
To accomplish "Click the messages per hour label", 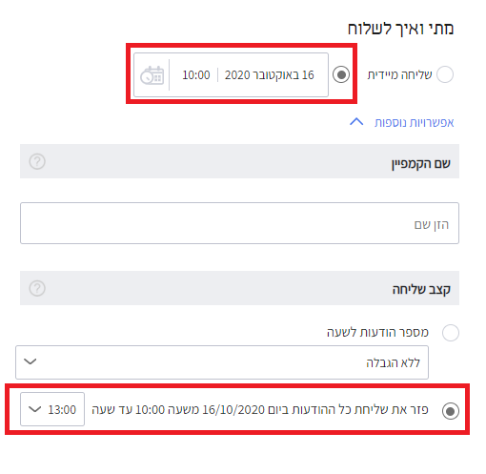I will pos(377,333).
